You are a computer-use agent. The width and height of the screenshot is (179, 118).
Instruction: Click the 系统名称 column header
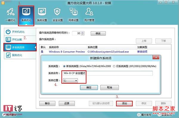pos(54,47)
